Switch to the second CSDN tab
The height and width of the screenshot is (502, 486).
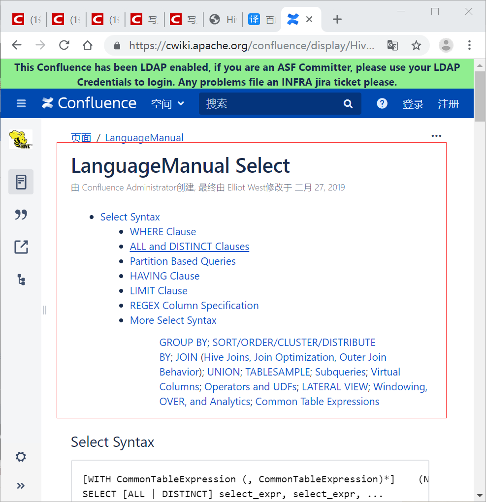point(66,20)
